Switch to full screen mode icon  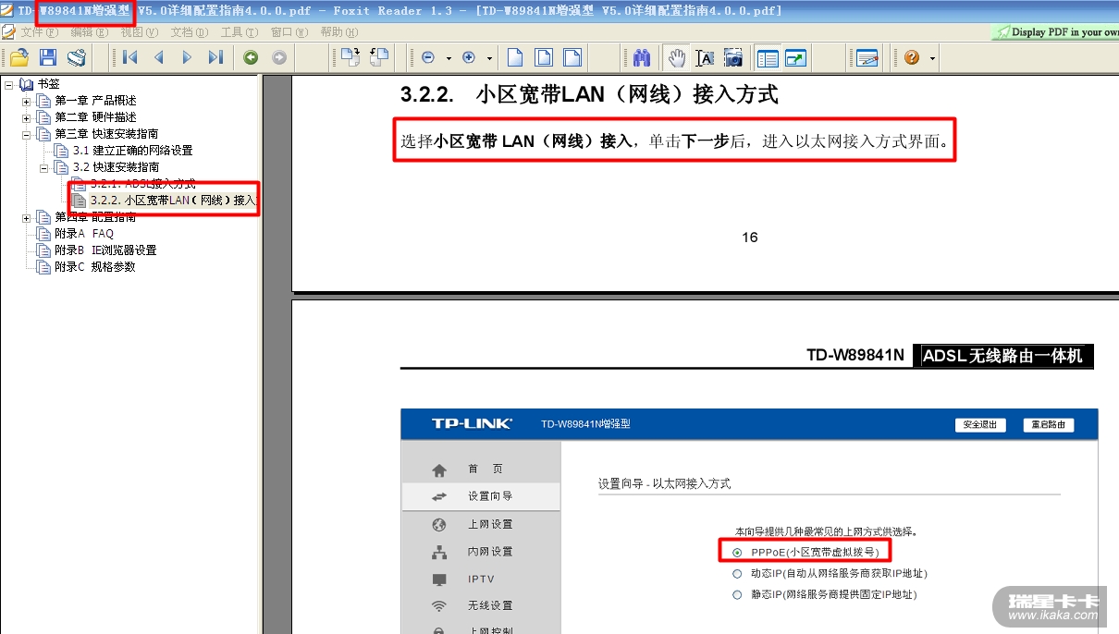[795, 57]
